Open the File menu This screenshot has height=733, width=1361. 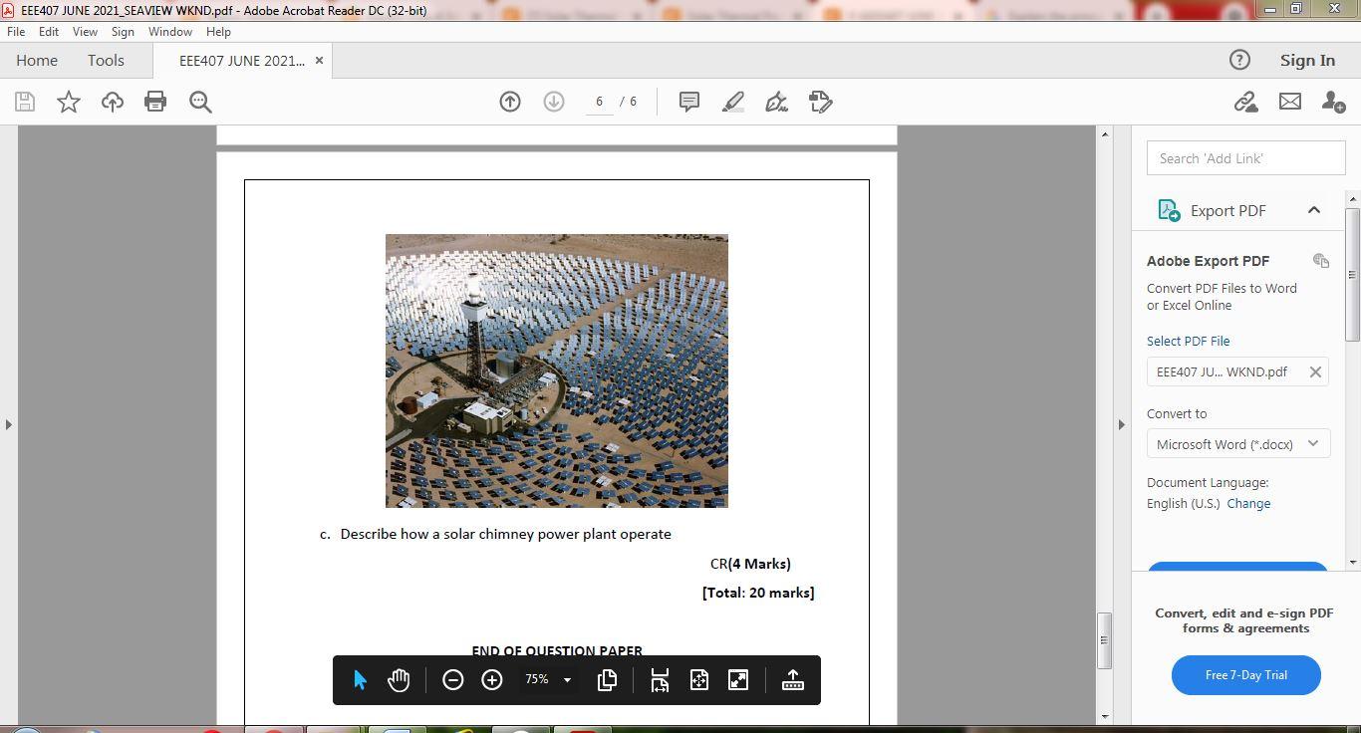[x=16, y=32]
